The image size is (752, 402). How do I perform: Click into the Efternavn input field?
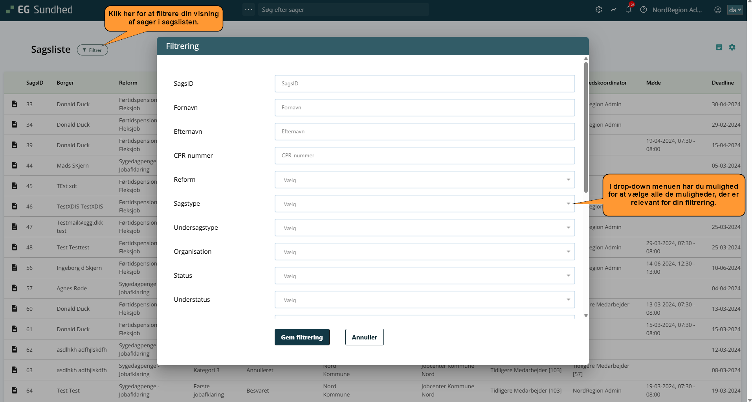(425, 131)
